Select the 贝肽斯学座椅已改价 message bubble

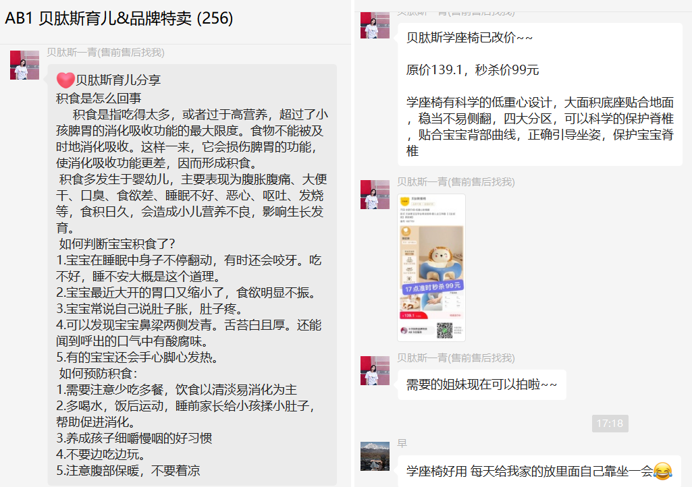(539, 94)
